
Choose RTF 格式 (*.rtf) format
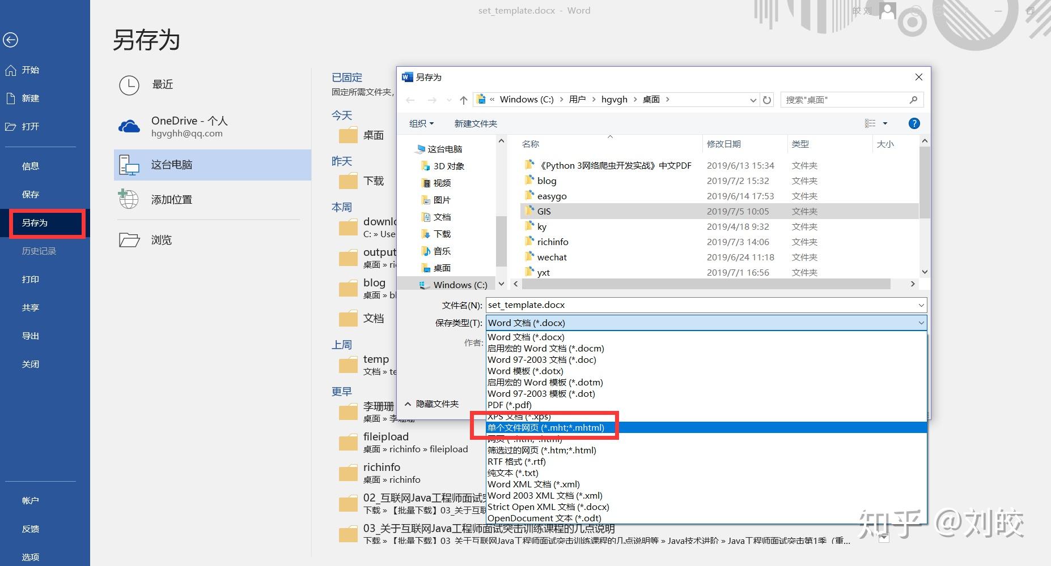pos(706,462)
